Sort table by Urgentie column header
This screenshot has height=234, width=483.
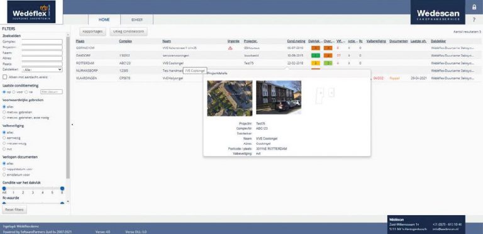pyautogui.click(x=233, y=41)
